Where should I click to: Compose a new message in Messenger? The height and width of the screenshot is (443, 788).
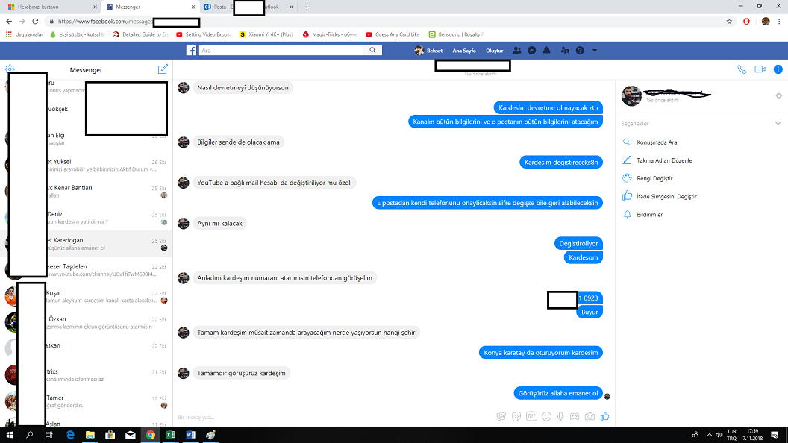coord(163,69)
